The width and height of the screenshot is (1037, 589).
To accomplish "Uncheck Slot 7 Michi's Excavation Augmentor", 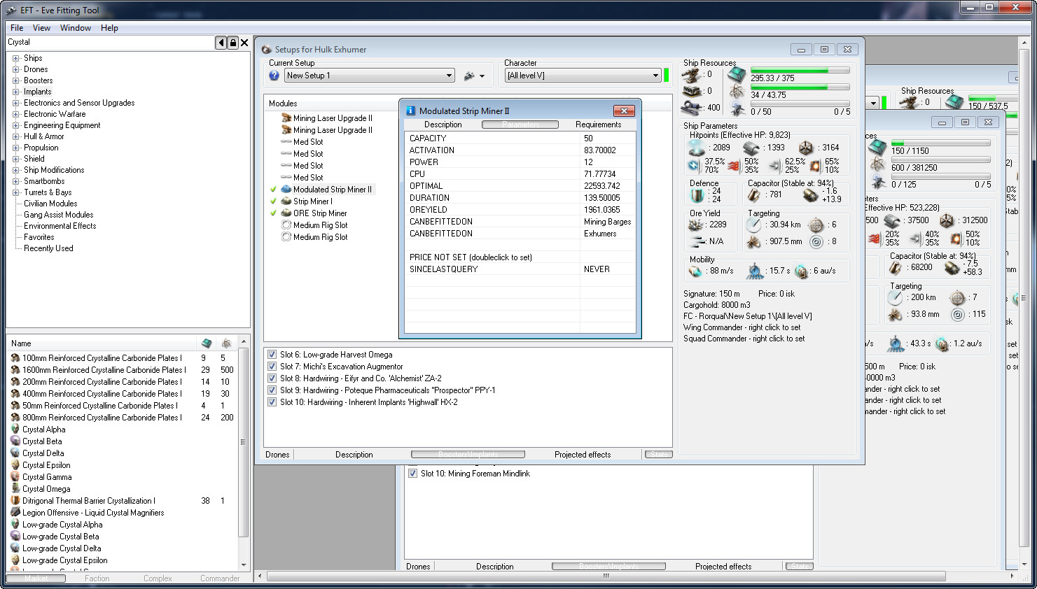I will (272, 367).
